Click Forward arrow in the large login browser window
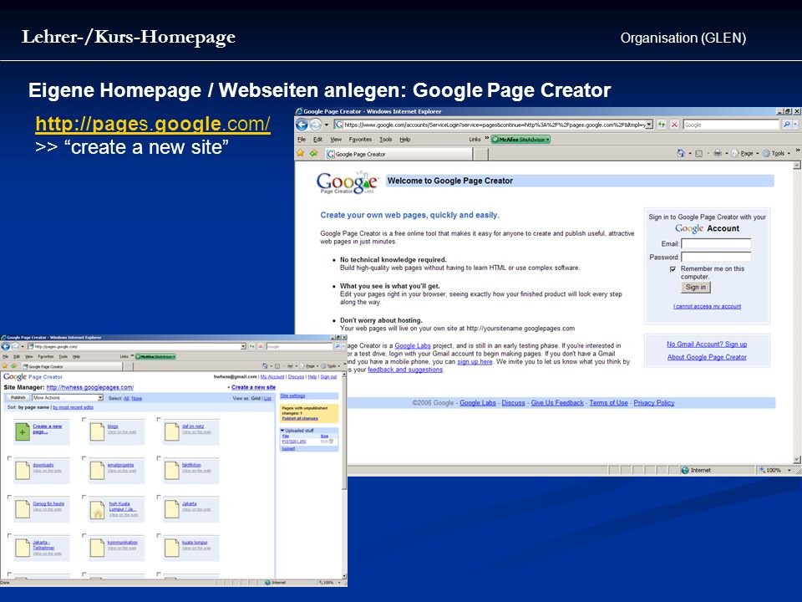The width and height of the screenshot is (802, 602). [x=315, y=125]
